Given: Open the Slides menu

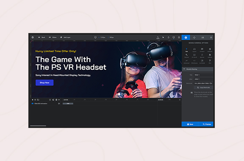Looking at the screenshot, I should pyautogui.click(x=53, y=37).
